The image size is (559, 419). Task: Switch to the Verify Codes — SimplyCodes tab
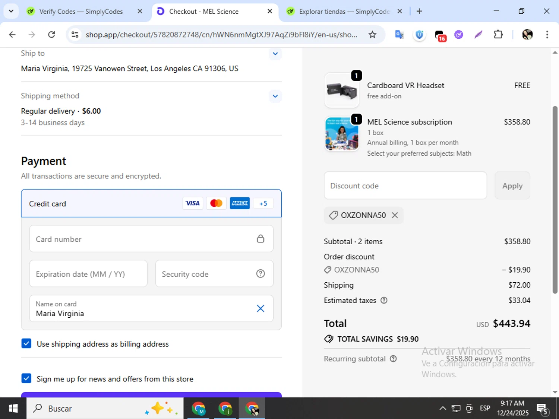[x=81, y=12]
